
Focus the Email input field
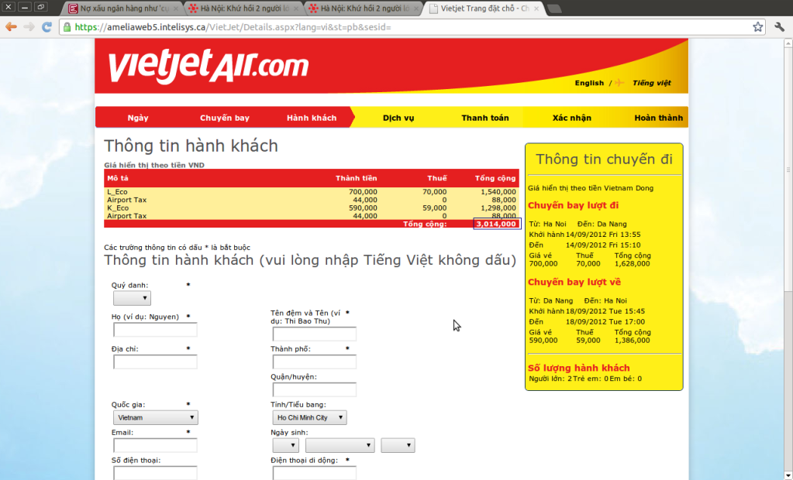click(x=155, y=445)
